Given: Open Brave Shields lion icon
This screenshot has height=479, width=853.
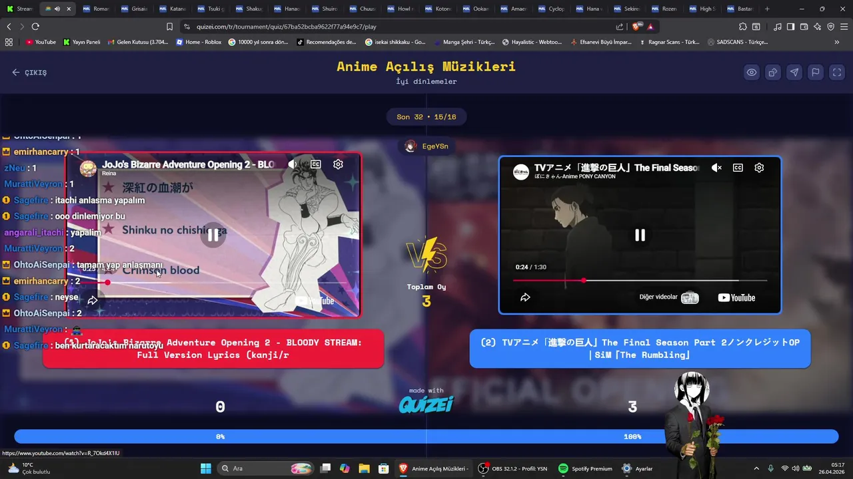Looking at the screenshot, I should 636,27.
